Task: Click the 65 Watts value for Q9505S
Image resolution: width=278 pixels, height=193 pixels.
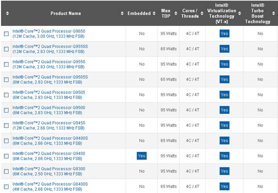Action: coord(169,79)
